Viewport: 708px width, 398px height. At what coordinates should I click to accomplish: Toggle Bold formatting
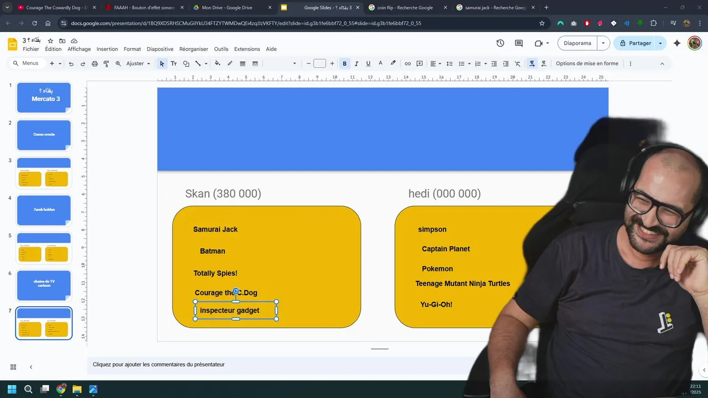[x=345, y=64]
